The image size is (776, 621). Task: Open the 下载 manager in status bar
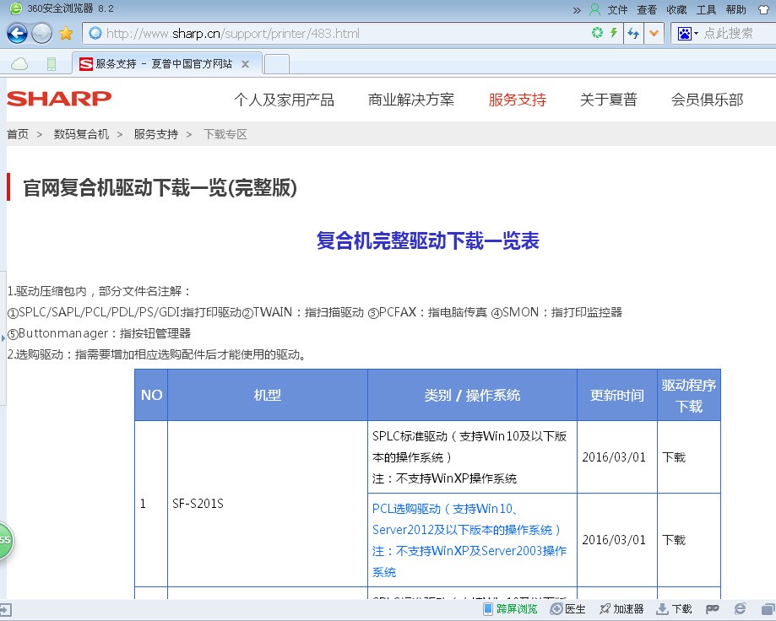[674, 609]
